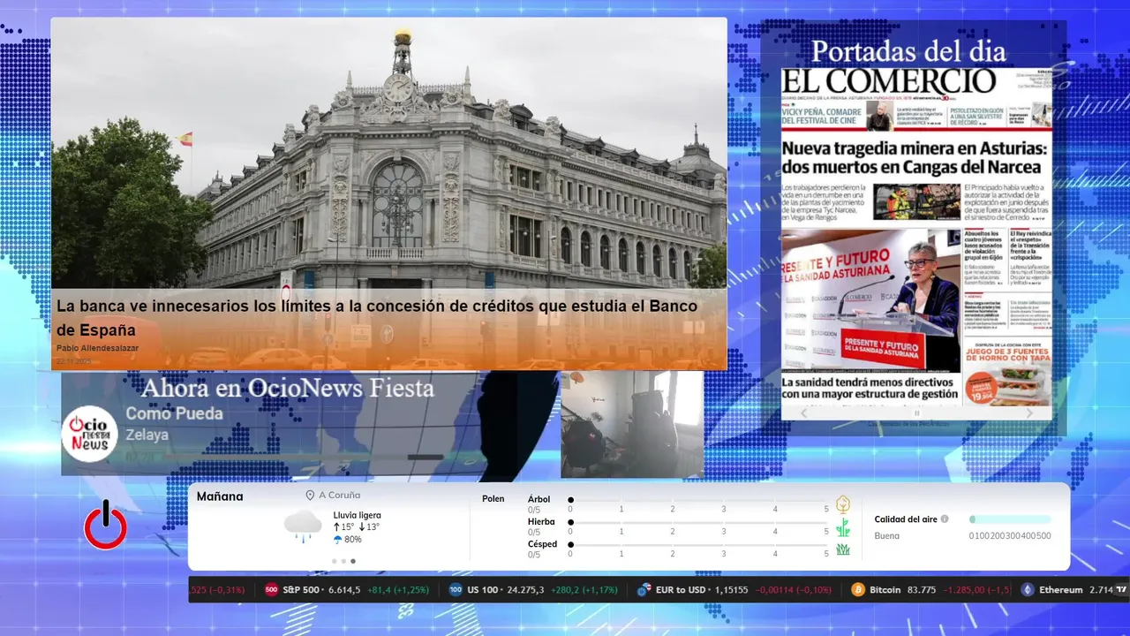Click the 'A Coruña' location text

pyautogui.click(x=339, y=496)
